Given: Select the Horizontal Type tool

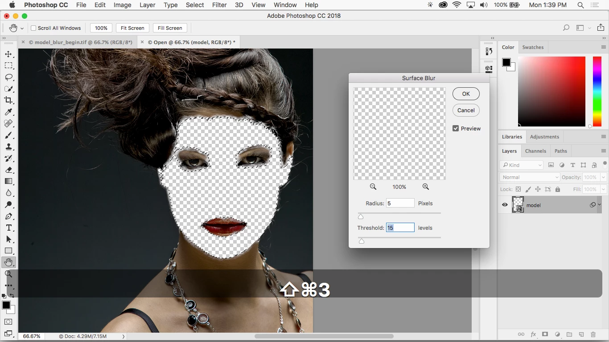Looking at the screenshot, I should point(8,228).
